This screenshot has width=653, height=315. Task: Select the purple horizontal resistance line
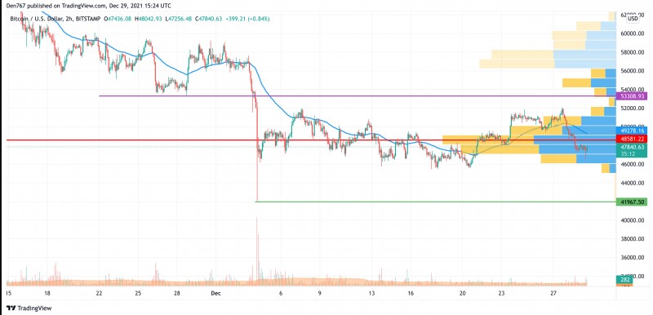pyautogui.click(x=358, y=96)
